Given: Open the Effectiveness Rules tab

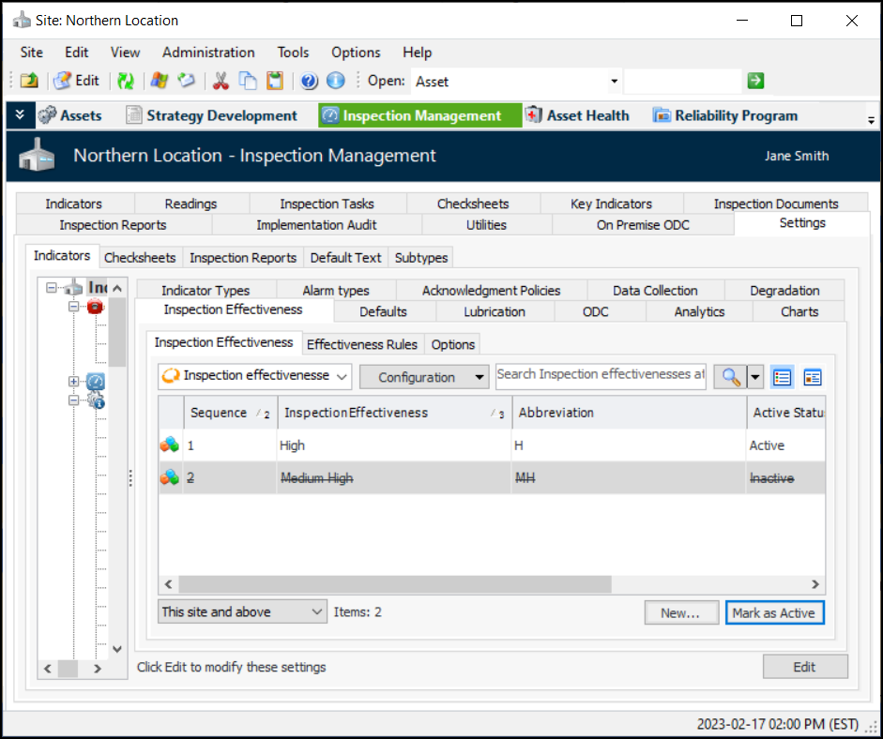Looking at the screenshot, I should [362, 344].
